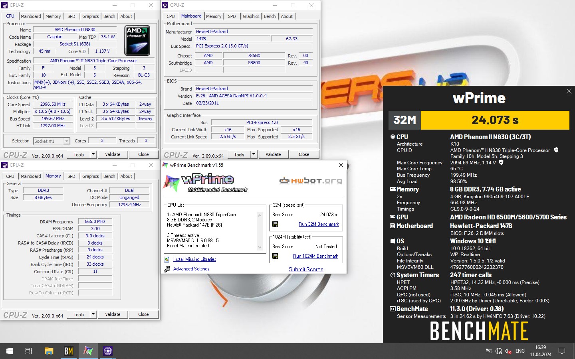
Task: Open Tools dropdown arrow in CPU window
Action: click(x=93, y=154)
